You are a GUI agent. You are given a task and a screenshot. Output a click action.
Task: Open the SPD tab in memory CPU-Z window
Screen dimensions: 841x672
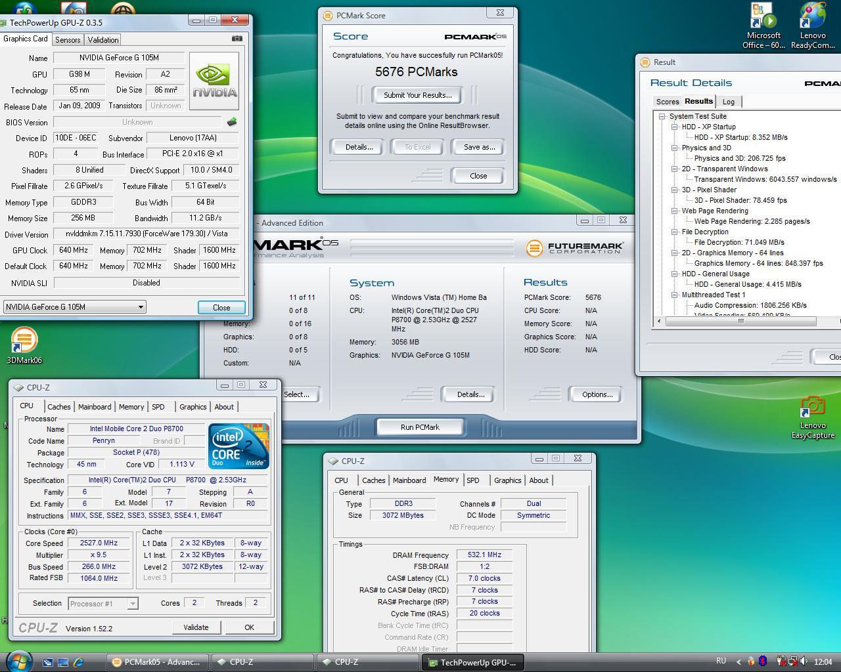473,480
